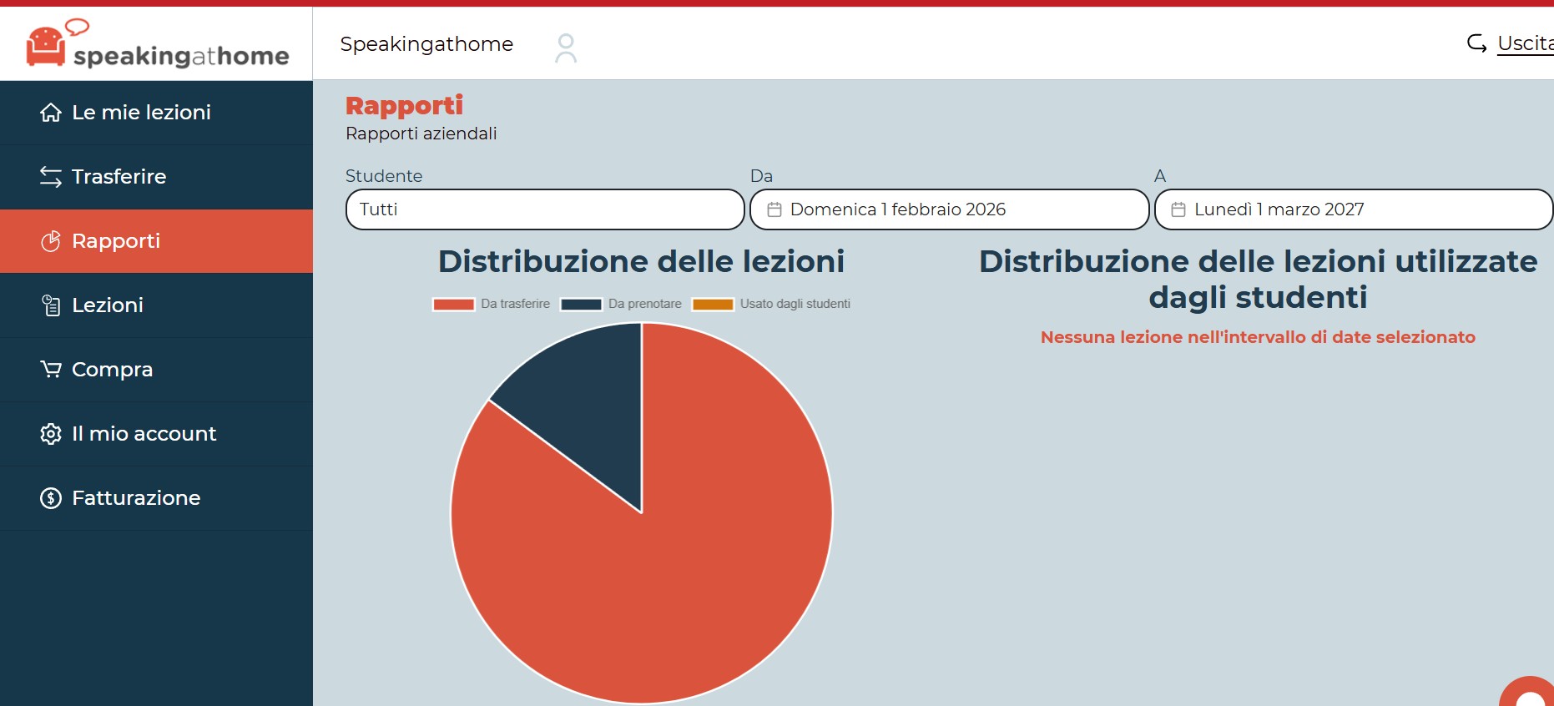1554x706 pixels.
Task: Open Il mio account settings
Action: [156, 434]
